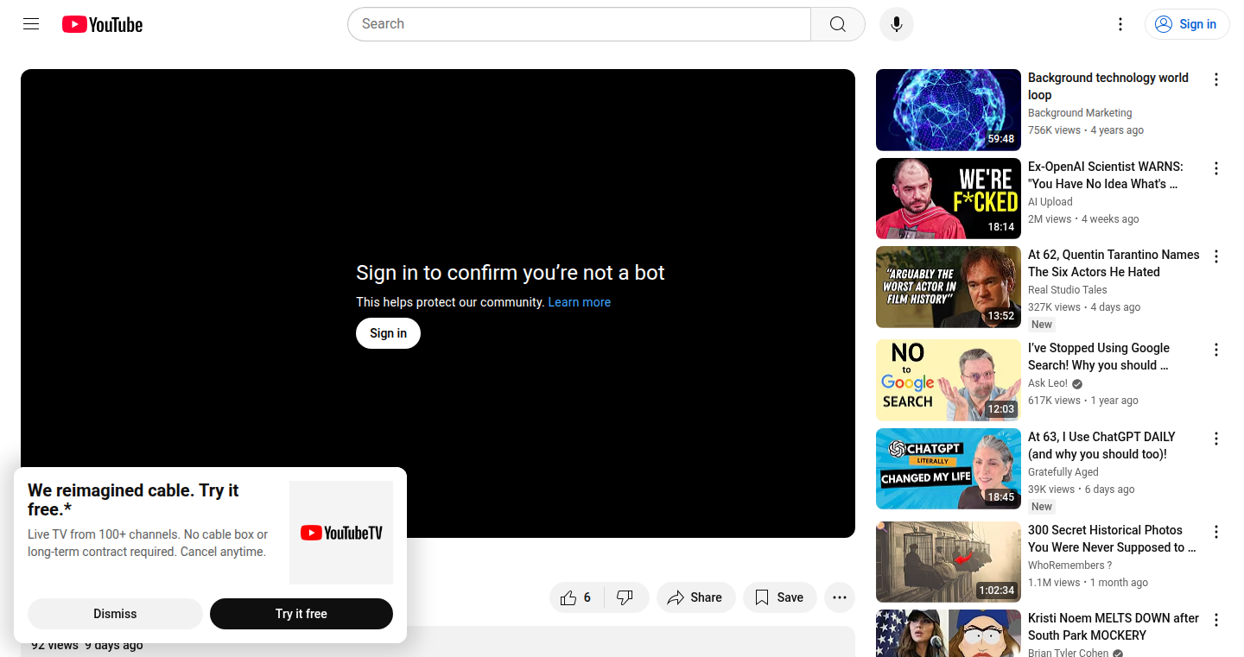
Task: Focus the Search text field
Action: coord(579,24)
